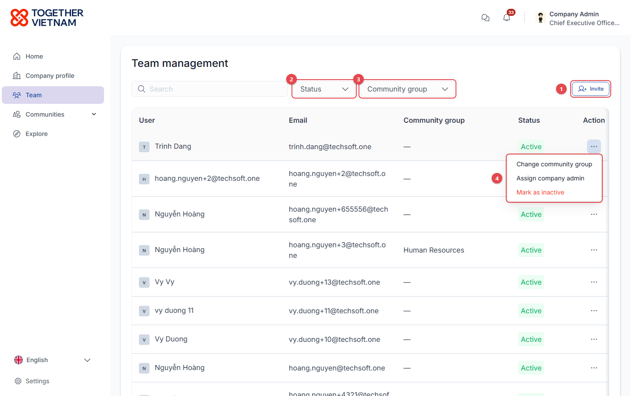Click the search magnifier icon
This screenshot has height=396, width=635.
click(142, 89)
